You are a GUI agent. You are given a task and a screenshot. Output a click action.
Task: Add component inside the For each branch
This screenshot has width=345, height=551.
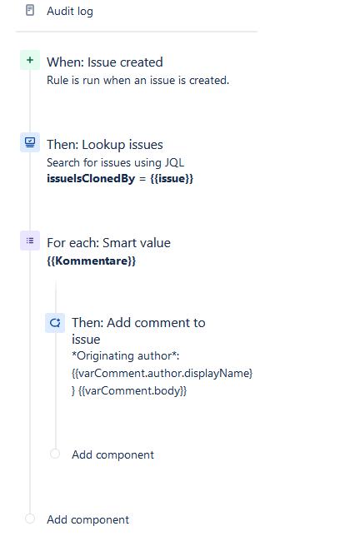tap(112, 454)
